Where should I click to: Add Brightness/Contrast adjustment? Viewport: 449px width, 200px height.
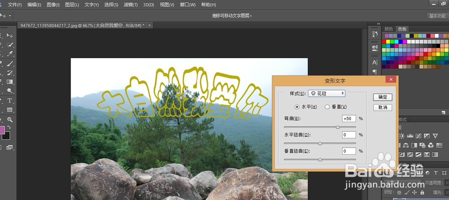(401, 136)
